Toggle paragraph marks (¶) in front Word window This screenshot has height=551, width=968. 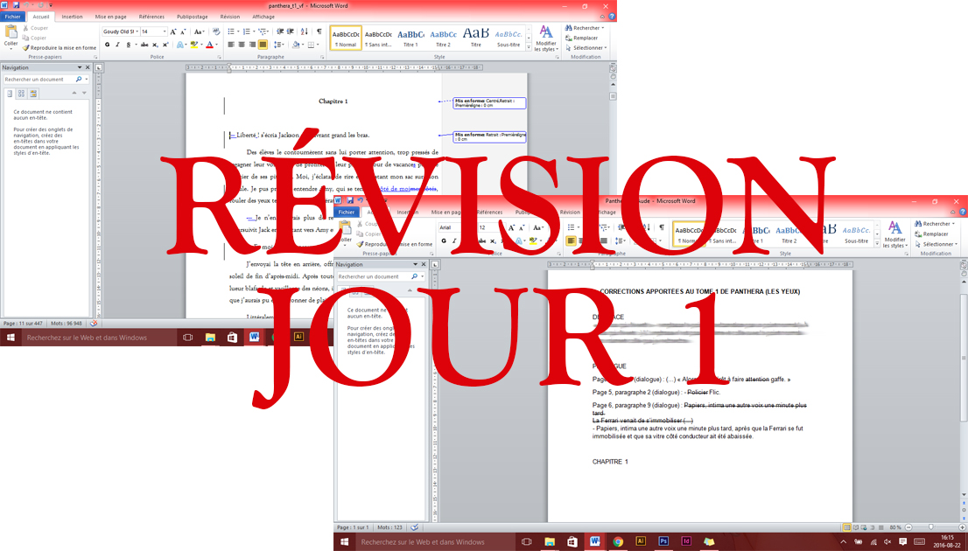coord(661,227)
